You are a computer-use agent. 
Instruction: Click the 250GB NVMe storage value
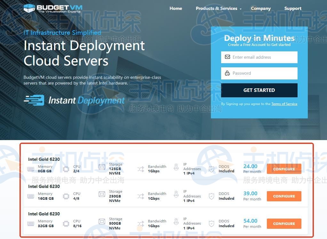tap(115, 198)
